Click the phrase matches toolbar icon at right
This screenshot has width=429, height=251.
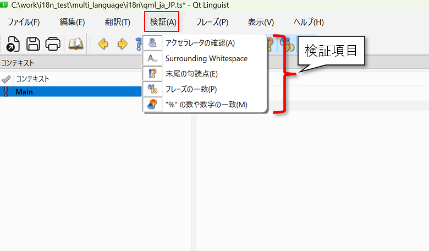(287, 44)
